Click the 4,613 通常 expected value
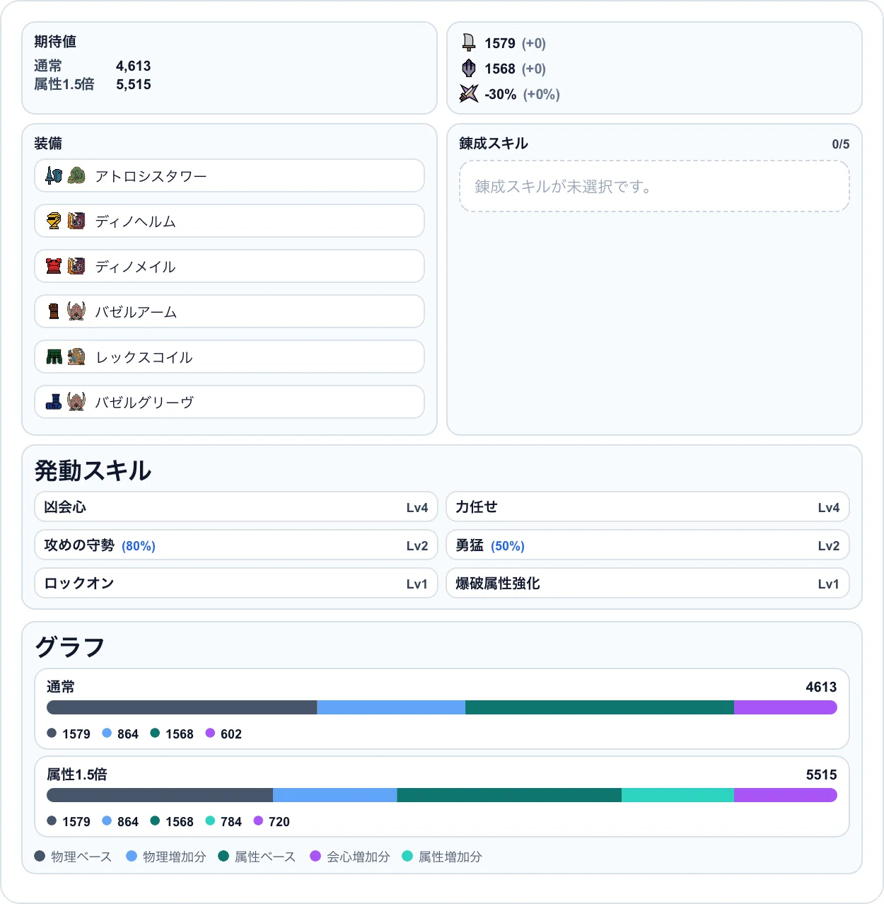884x904 pixels. (134, 66)
